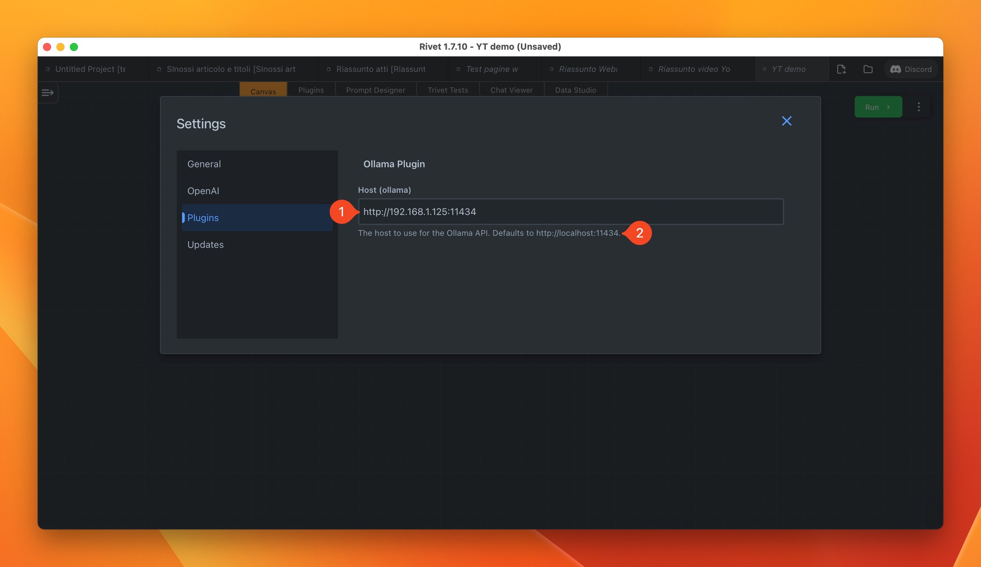The height and width of the screenshot is (567, 981).
Task: Open General settings section
Action: point(257,164)
